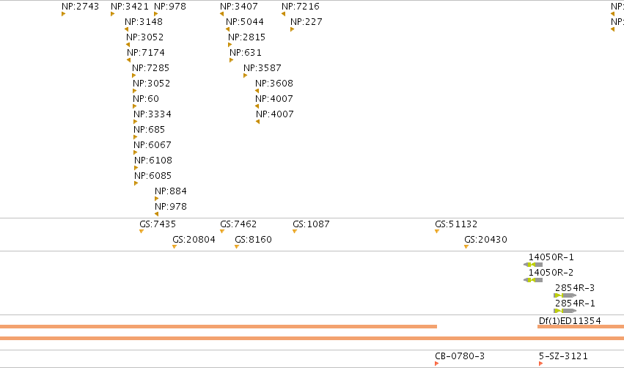This screenshot has height=368, width=624.
Task: Click the triangle marker below NP:3148
Action: tap(127, 29)
